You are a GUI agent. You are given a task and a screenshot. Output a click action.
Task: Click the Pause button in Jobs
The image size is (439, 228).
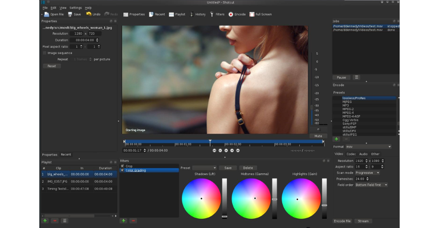click(342, 77)
